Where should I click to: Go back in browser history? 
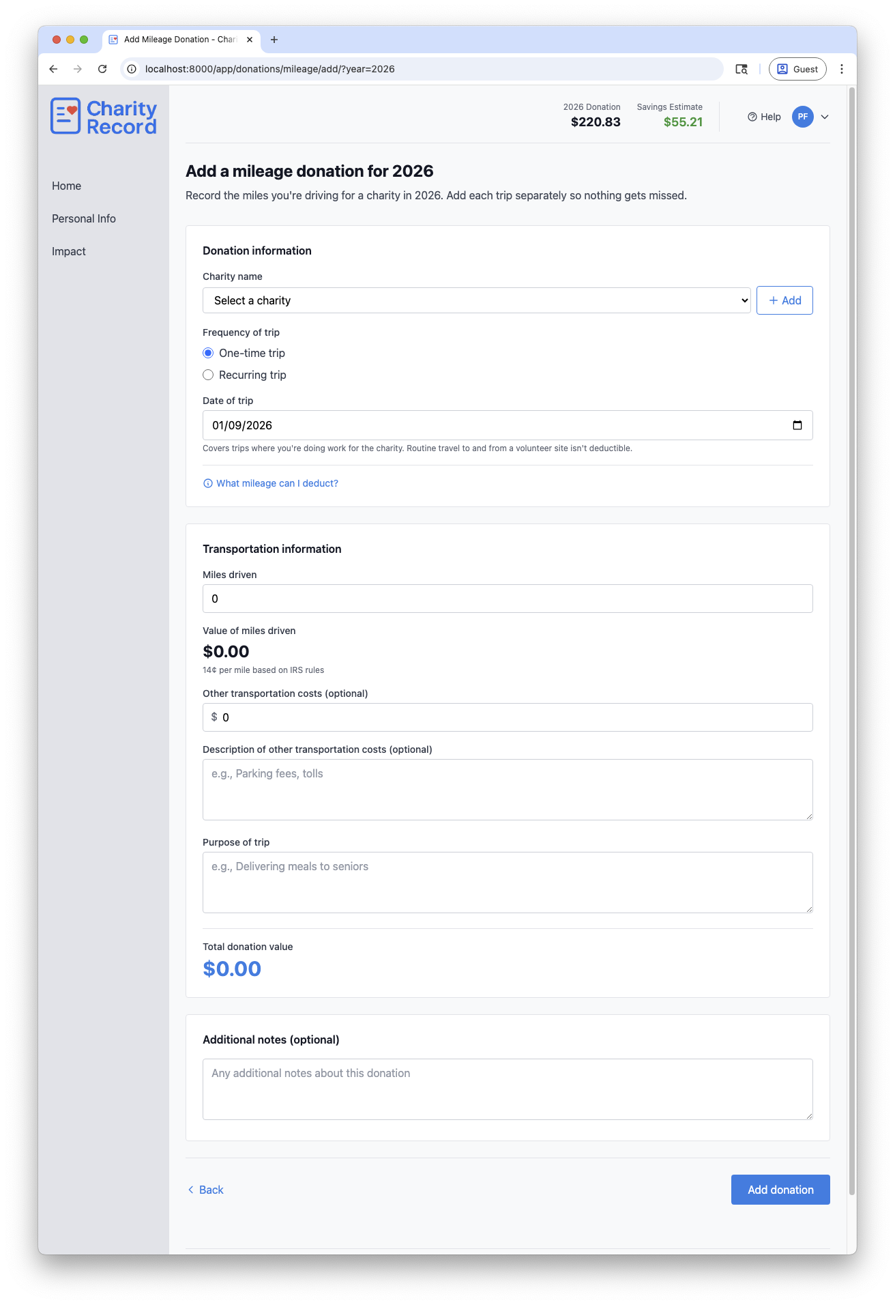click(x=53, y=69)
